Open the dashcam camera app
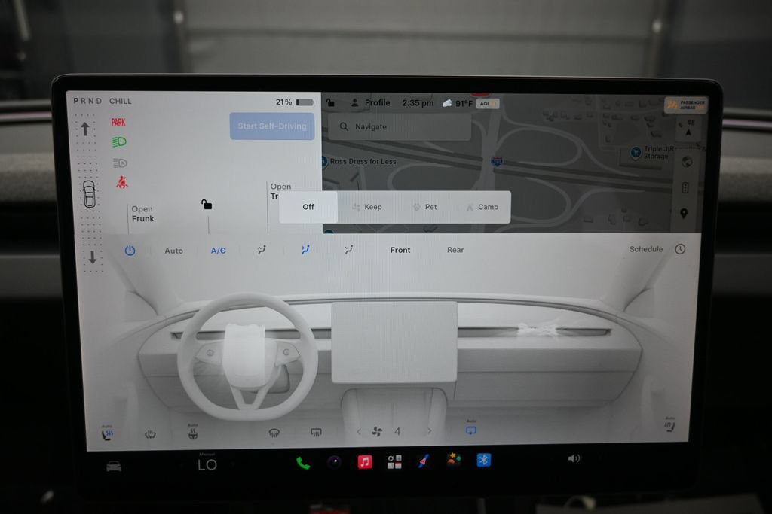 tap(334, 462)
